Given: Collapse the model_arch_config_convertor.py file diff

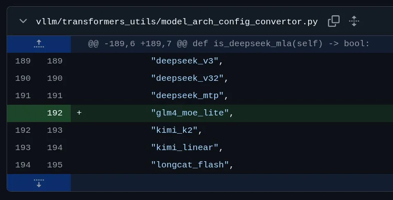Looking at the screenshot, I should pyautogui.click(x=23, y=21).
